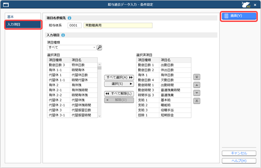Click the magnifier search icon beside 項目種類
The image size is (261, 168).
click(99, 47)
